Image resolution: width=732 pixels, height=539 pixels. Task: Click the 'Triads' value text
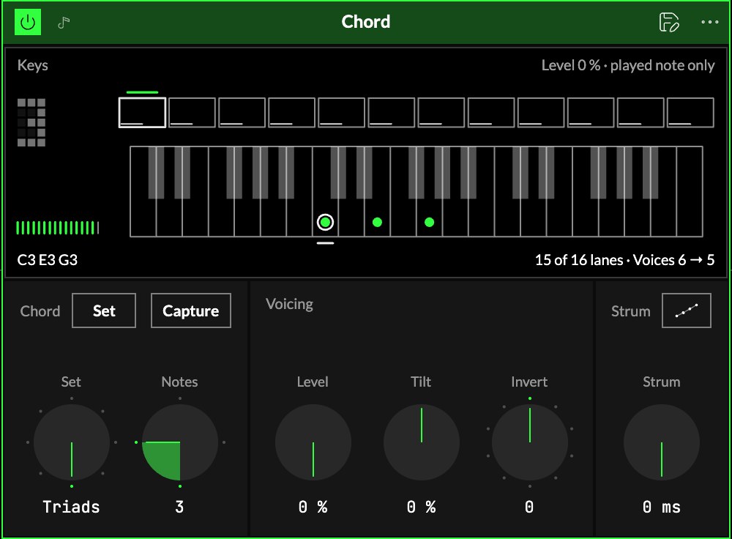(71, 508)
